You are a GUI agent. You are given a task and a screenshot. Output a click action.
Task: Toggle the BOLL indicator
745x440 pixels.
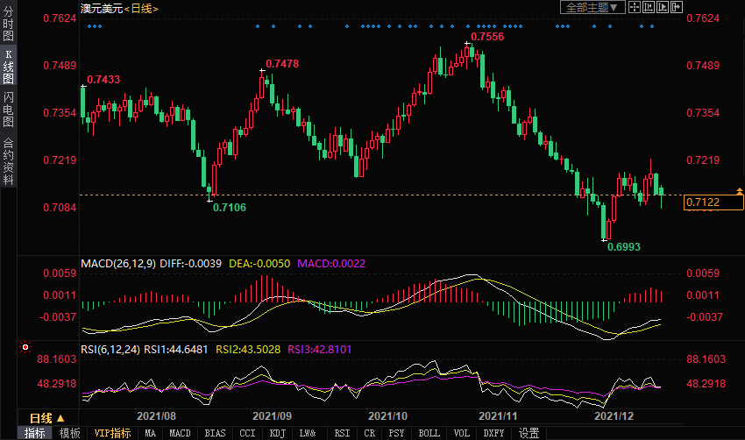tap(429, 433)
